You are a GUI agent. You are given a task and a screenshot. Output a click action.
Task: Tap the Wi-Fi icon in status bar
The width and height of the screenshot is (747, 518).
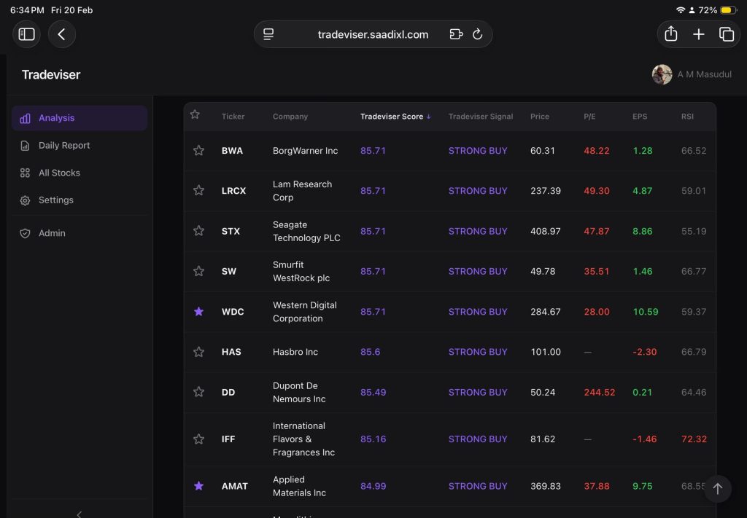click(681, 10)
